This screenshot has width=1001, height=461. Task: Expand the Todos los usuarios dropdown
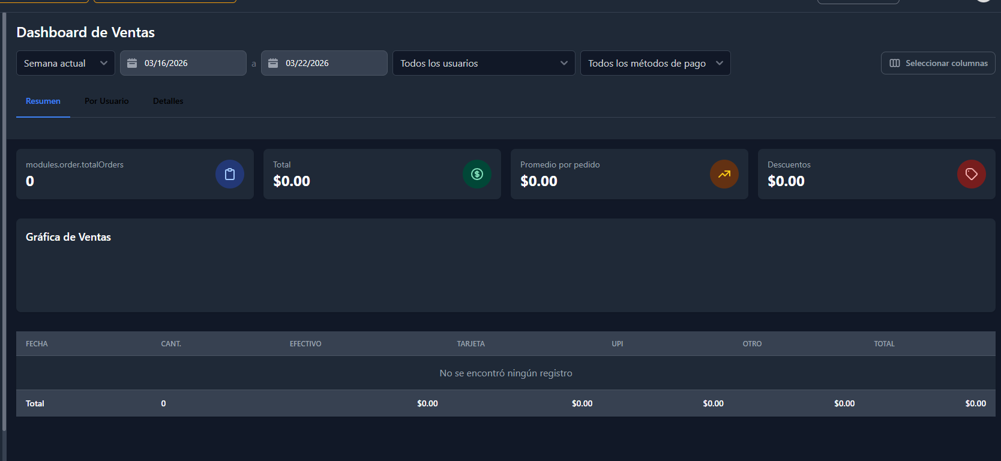(484, 63)
